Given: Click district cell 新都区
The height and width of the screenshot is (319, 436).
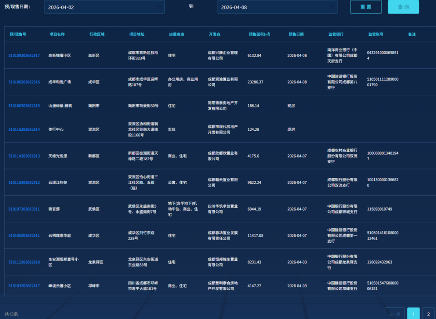Looking at the screenshot, I should 94,156.
